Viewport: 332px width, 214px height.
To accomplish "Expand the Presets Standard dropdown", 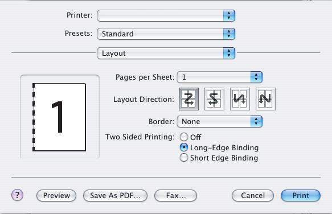I will 166,34.
